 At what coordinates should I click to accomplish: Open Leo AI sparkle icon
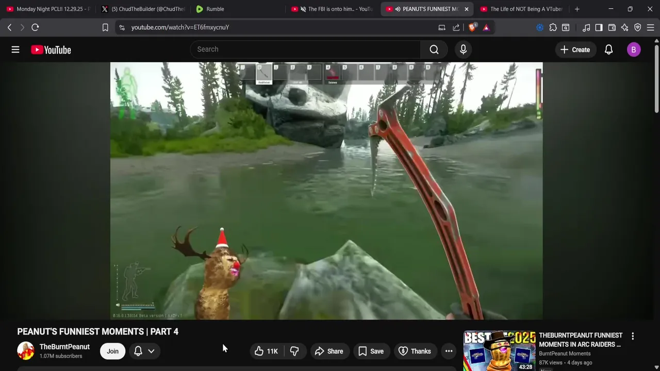pos(625,27)
